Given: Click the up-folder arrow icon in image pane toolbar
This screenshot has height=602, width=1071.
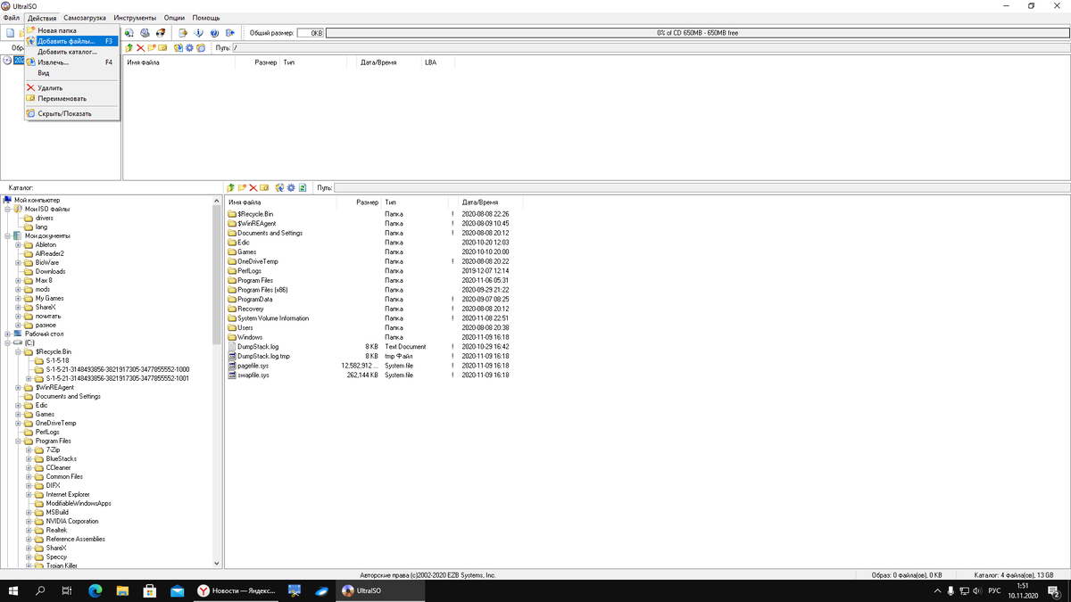Looking at the screenshot, I should click(129, 47).
